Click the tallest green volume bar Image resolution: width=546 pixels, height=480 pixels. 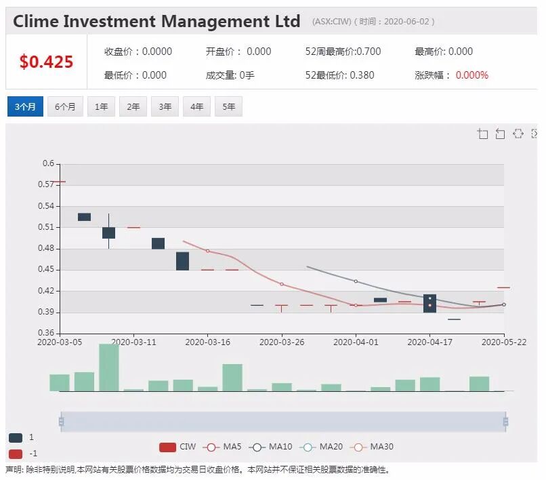[x=109, y=367]
